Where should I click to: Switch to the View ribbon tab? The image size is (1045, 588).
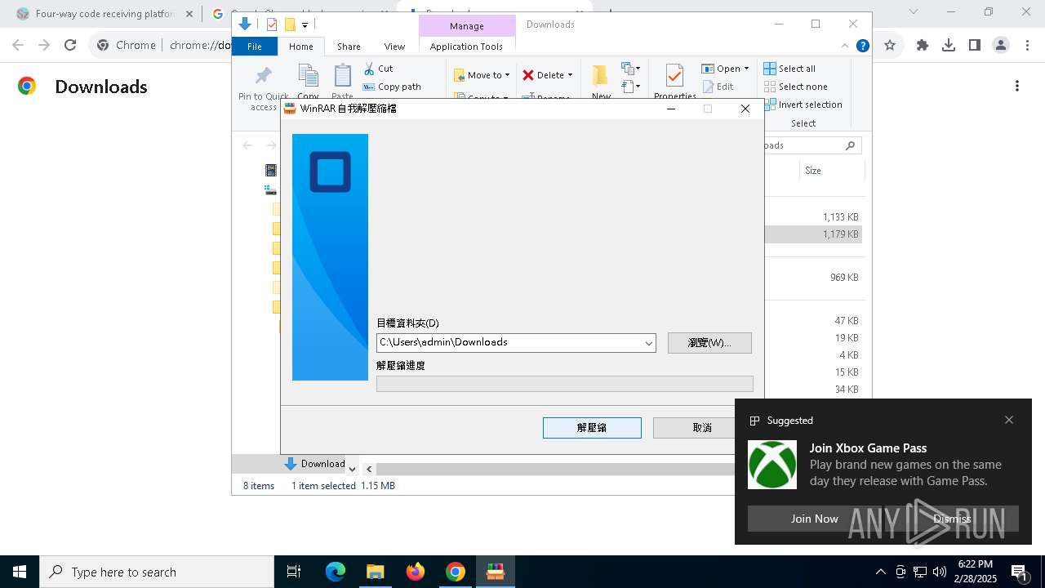(394, 47)
